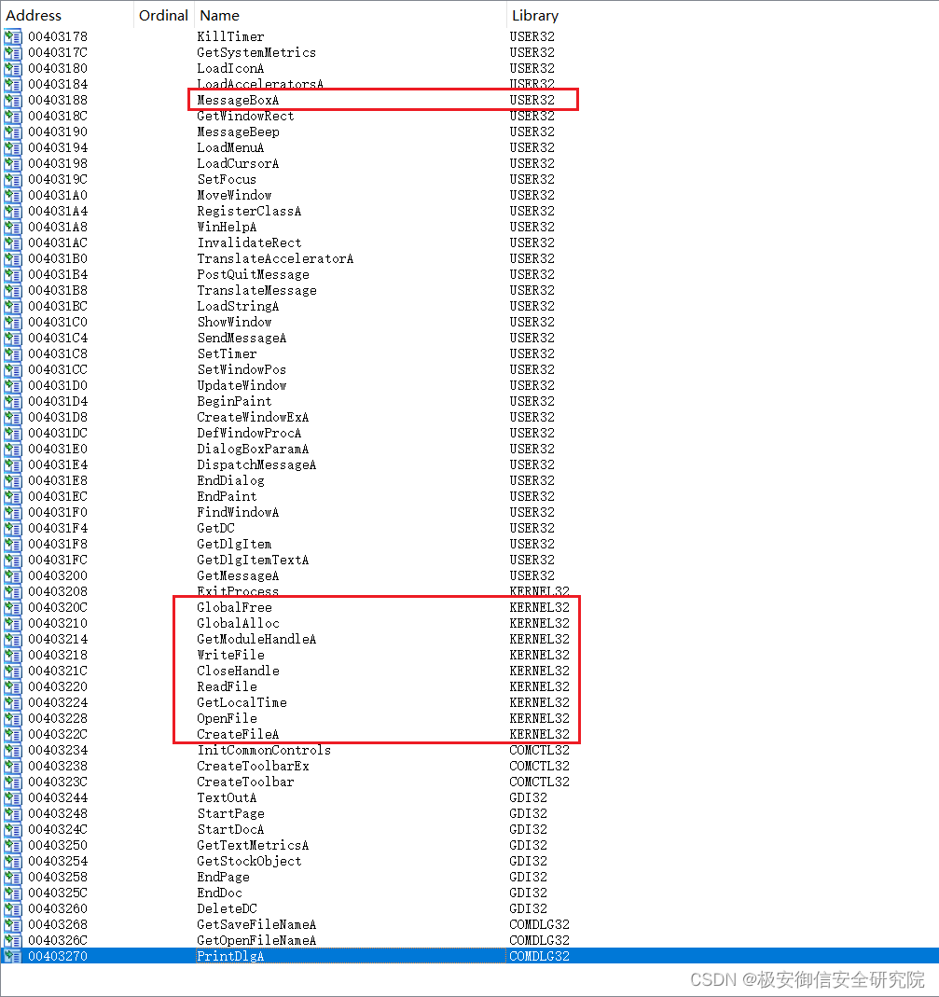Viewport: 939px width, 997px height.
Task: Click the import icon beside address 00403260
Action: pos(13,908)
